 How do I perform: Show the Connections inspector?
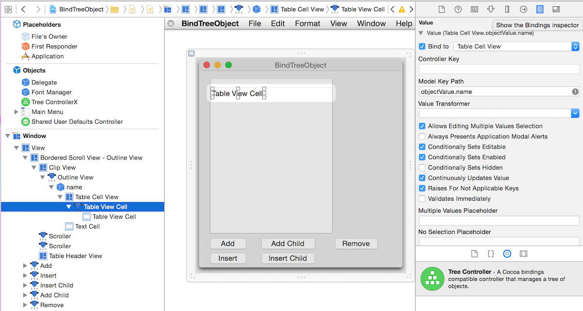click(523, 9)
